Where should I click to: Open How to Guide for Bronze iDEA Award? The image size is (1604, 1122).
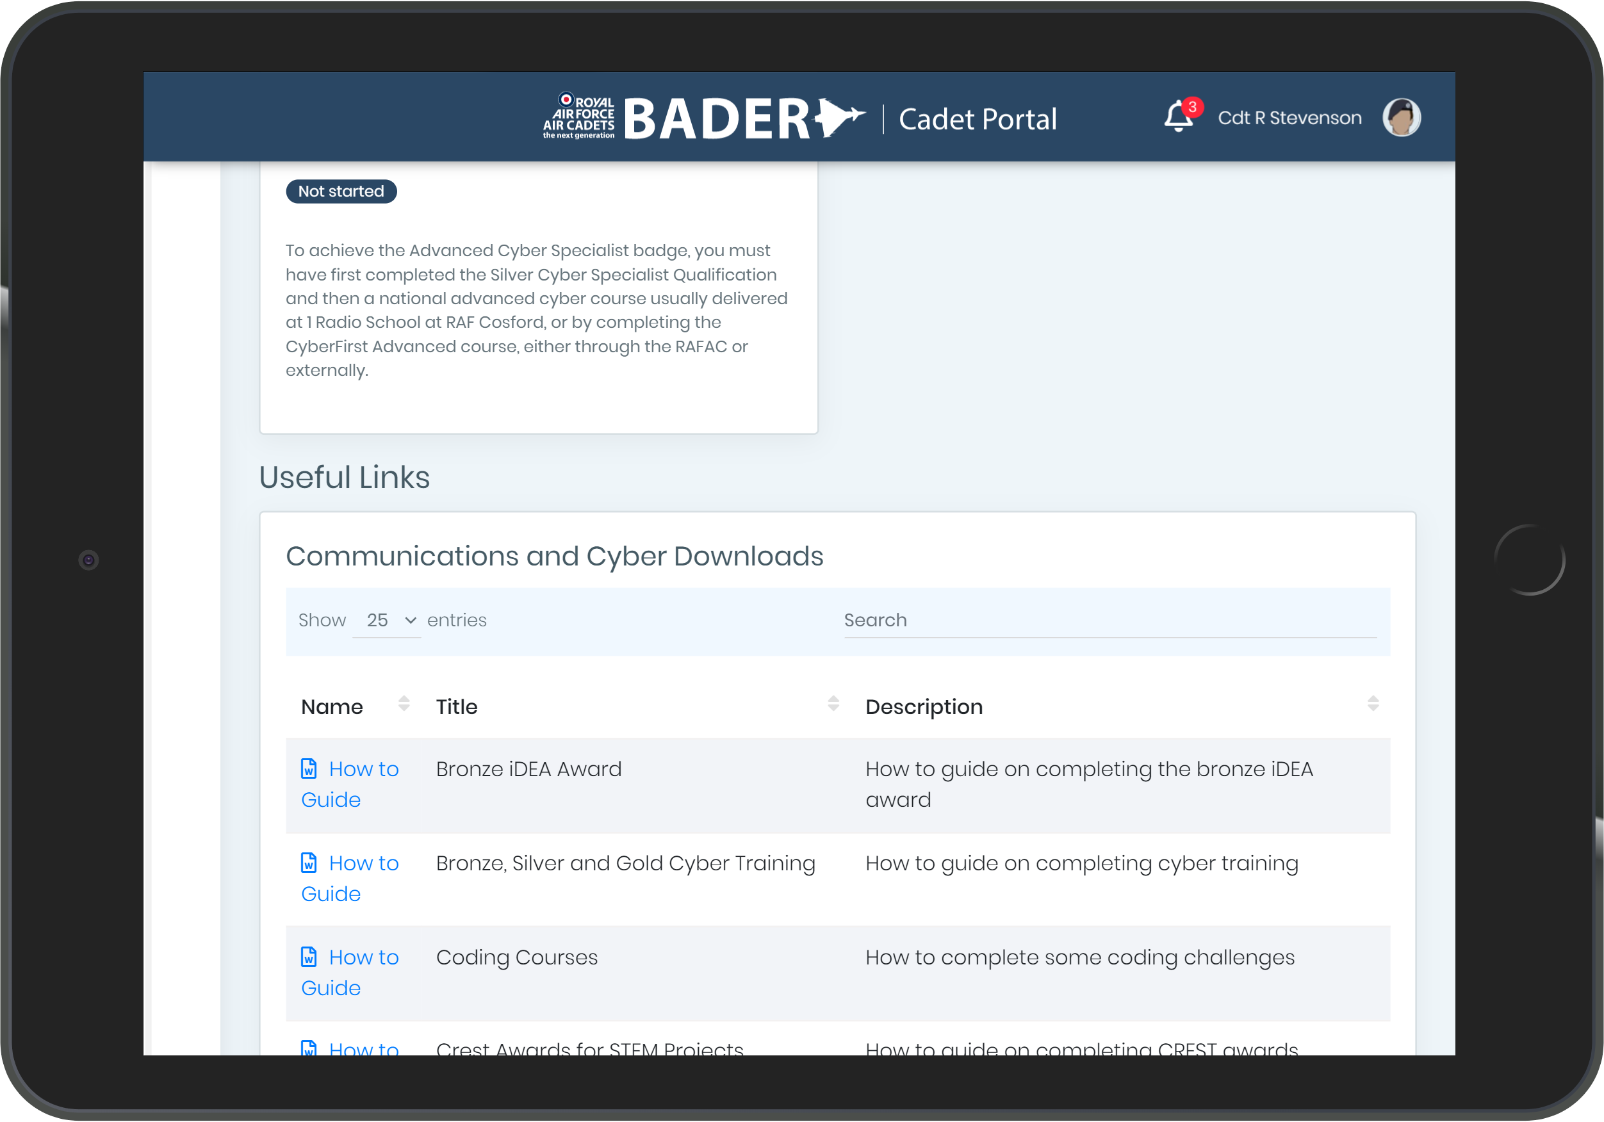click(x=350, y=785)
